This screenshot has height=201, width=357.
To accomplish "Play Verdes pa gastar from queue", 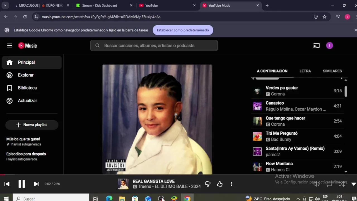I will 297,91.
